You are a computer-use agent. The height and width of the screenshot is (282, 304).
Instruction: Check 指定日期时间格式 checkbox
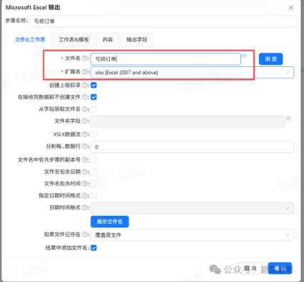[x=93, y=196]
